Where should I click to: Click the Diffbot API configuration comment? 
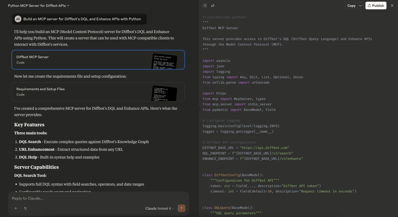click(229, 142)
